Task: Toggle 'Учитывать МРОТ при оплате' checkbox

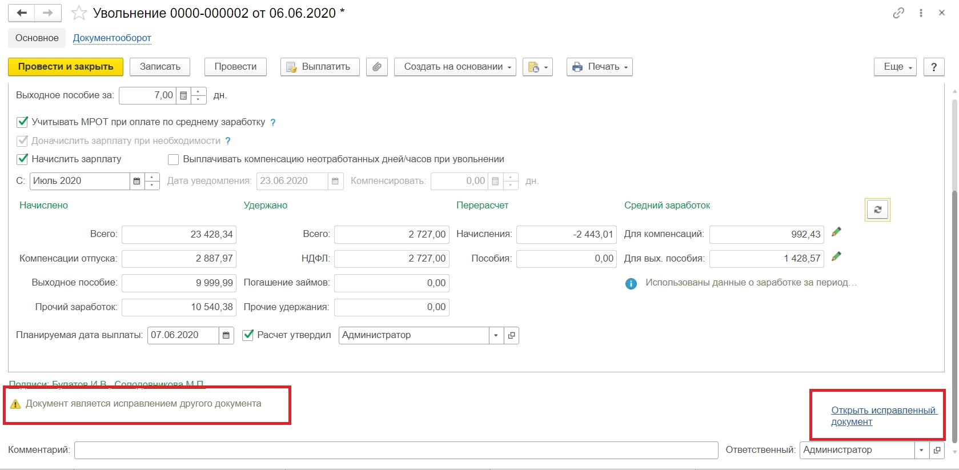Action: pyautogui.click(x=22, y=122)
